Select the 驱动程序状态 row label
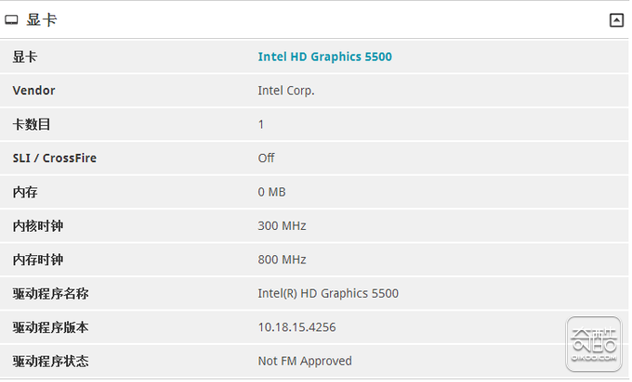This screenshot has width=632, height=382. pos(50,361)
